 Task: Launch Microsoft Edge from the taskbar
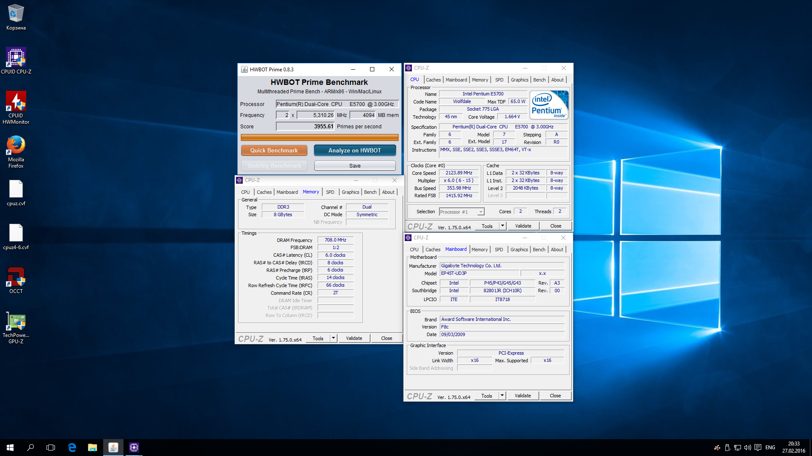click(x=72, y=448)
